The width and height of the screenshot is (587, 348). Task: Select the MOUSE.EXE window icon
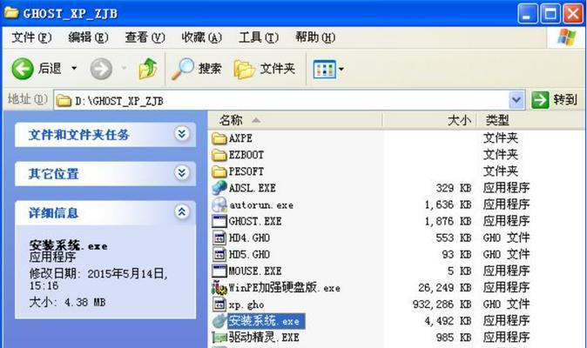[x=219, y=271]
